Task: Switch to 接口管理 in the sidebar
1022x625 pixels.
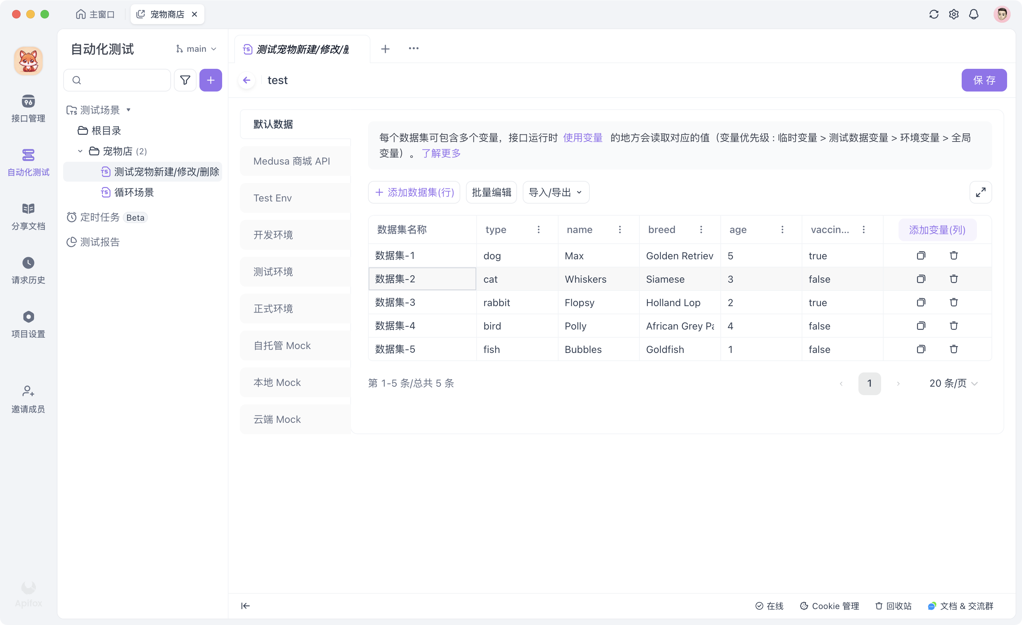Action: (x=28, y=109)
